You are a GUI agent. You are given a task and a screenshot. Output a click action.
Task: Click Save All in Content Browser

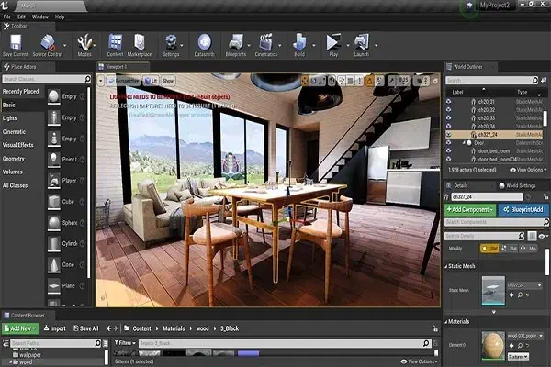point(85,328)
